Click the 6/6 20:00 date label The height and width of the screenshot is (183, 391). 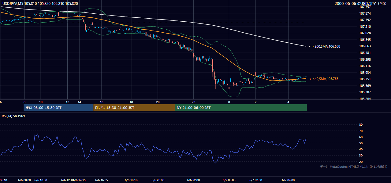coord(158,180)
